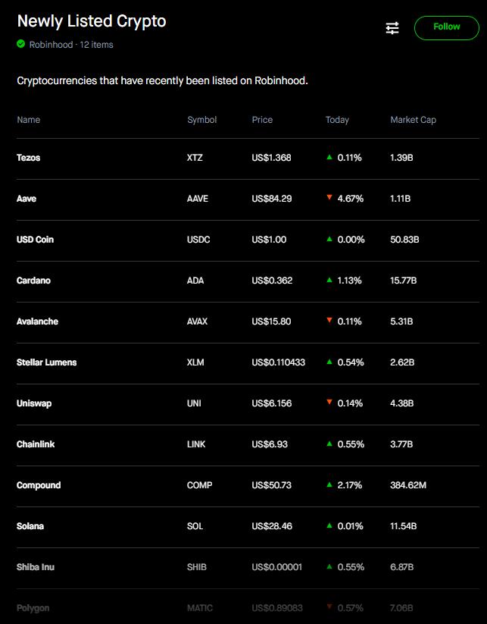Click the Symbol column header

(201, 119)
